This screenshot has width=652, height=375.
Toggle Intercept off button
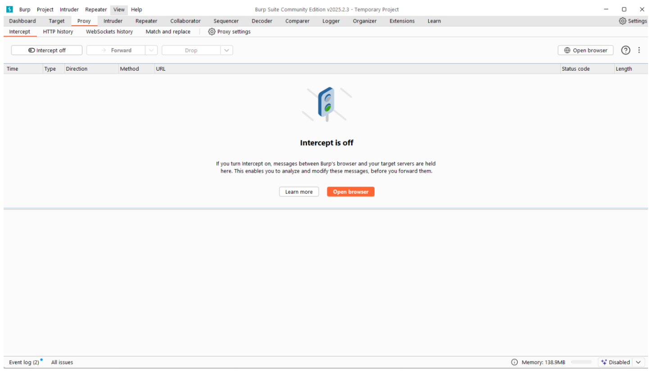click(47, 50)
